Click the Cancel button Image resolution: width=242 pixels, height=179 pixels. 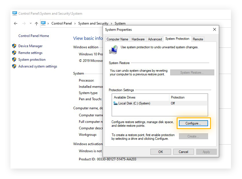click(183, 152)
